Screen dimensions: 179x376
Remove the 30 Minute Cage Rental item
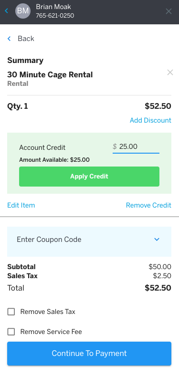coord(170,73)
